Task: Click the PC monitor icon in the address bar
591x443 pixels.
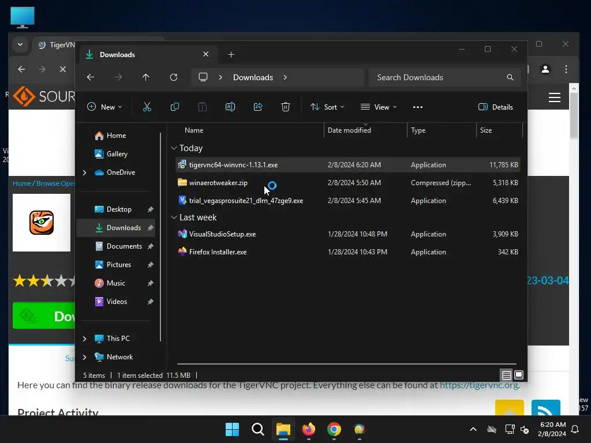Action: (x=203, y=77)
